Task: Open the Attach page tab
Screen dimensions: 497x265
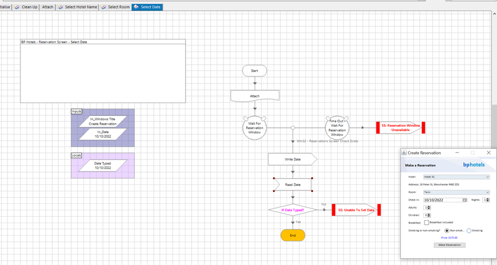Action: pyautogui.click(x=48, y=7)
